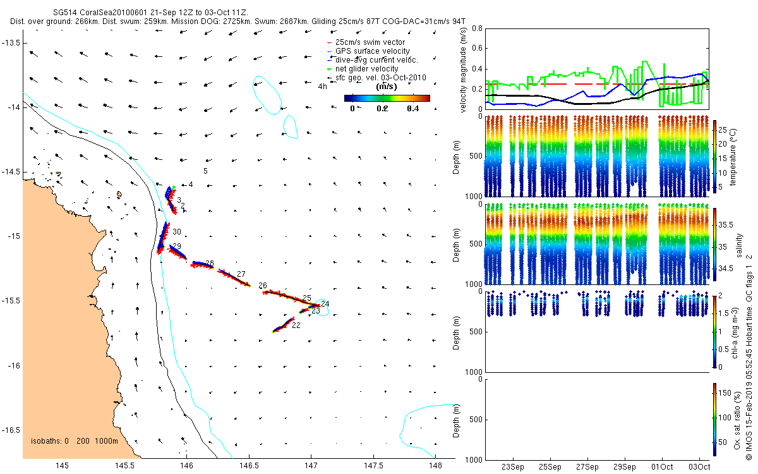Click legend entry 'GPS surface velocity'
758x474 pixels.
(x=372, y=51)
